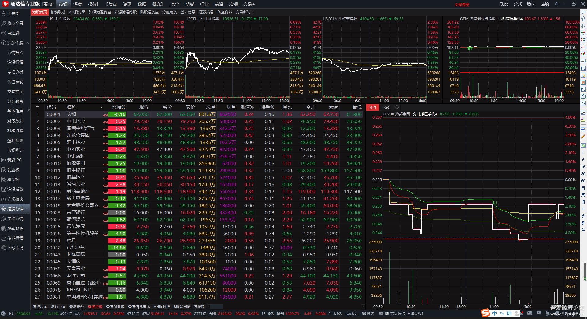Click the F12 trading icon in right toolbar
Screen dimensions: 587x319
click(x=583, y=89)
